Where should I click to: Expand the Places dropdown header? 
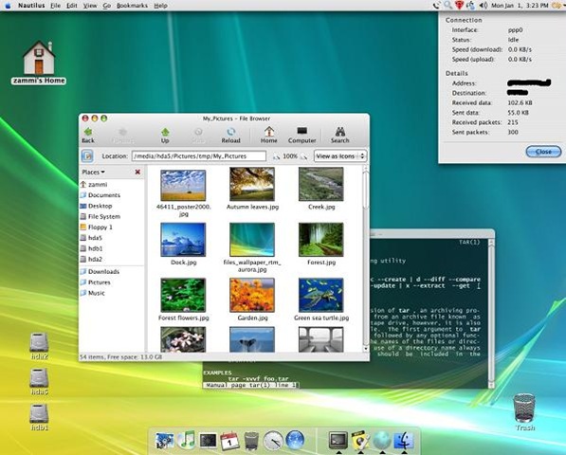click(93, 173)
